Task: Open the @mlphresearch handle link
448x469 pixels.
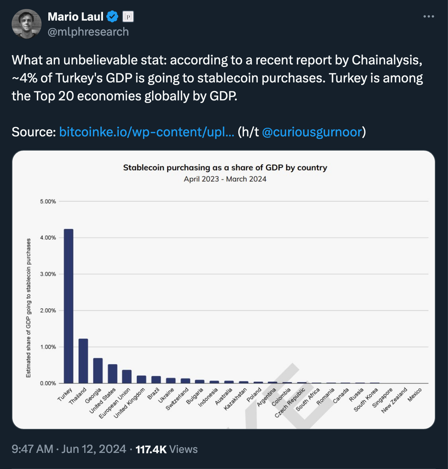Action: 88,32
